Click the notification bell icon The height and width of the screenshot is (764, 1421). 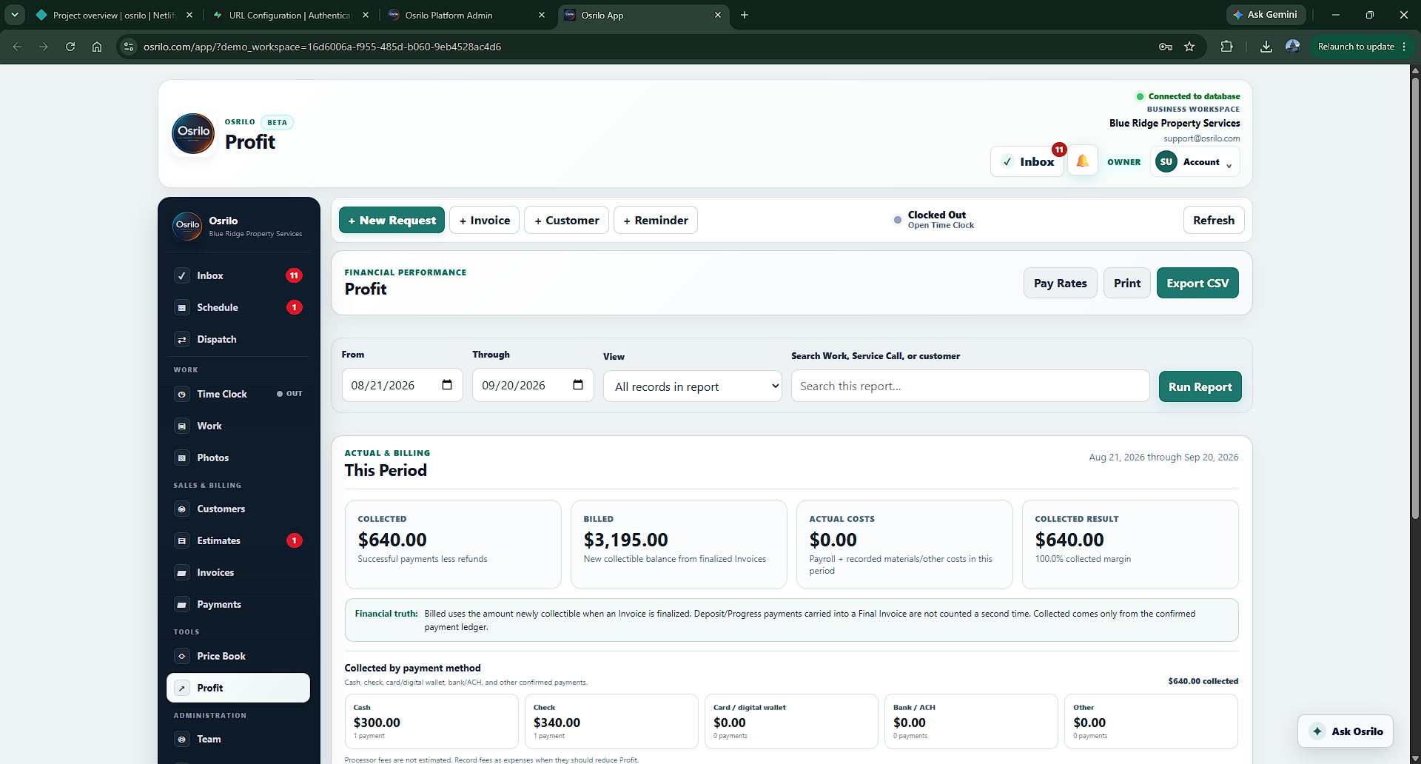click(1082, 161)
